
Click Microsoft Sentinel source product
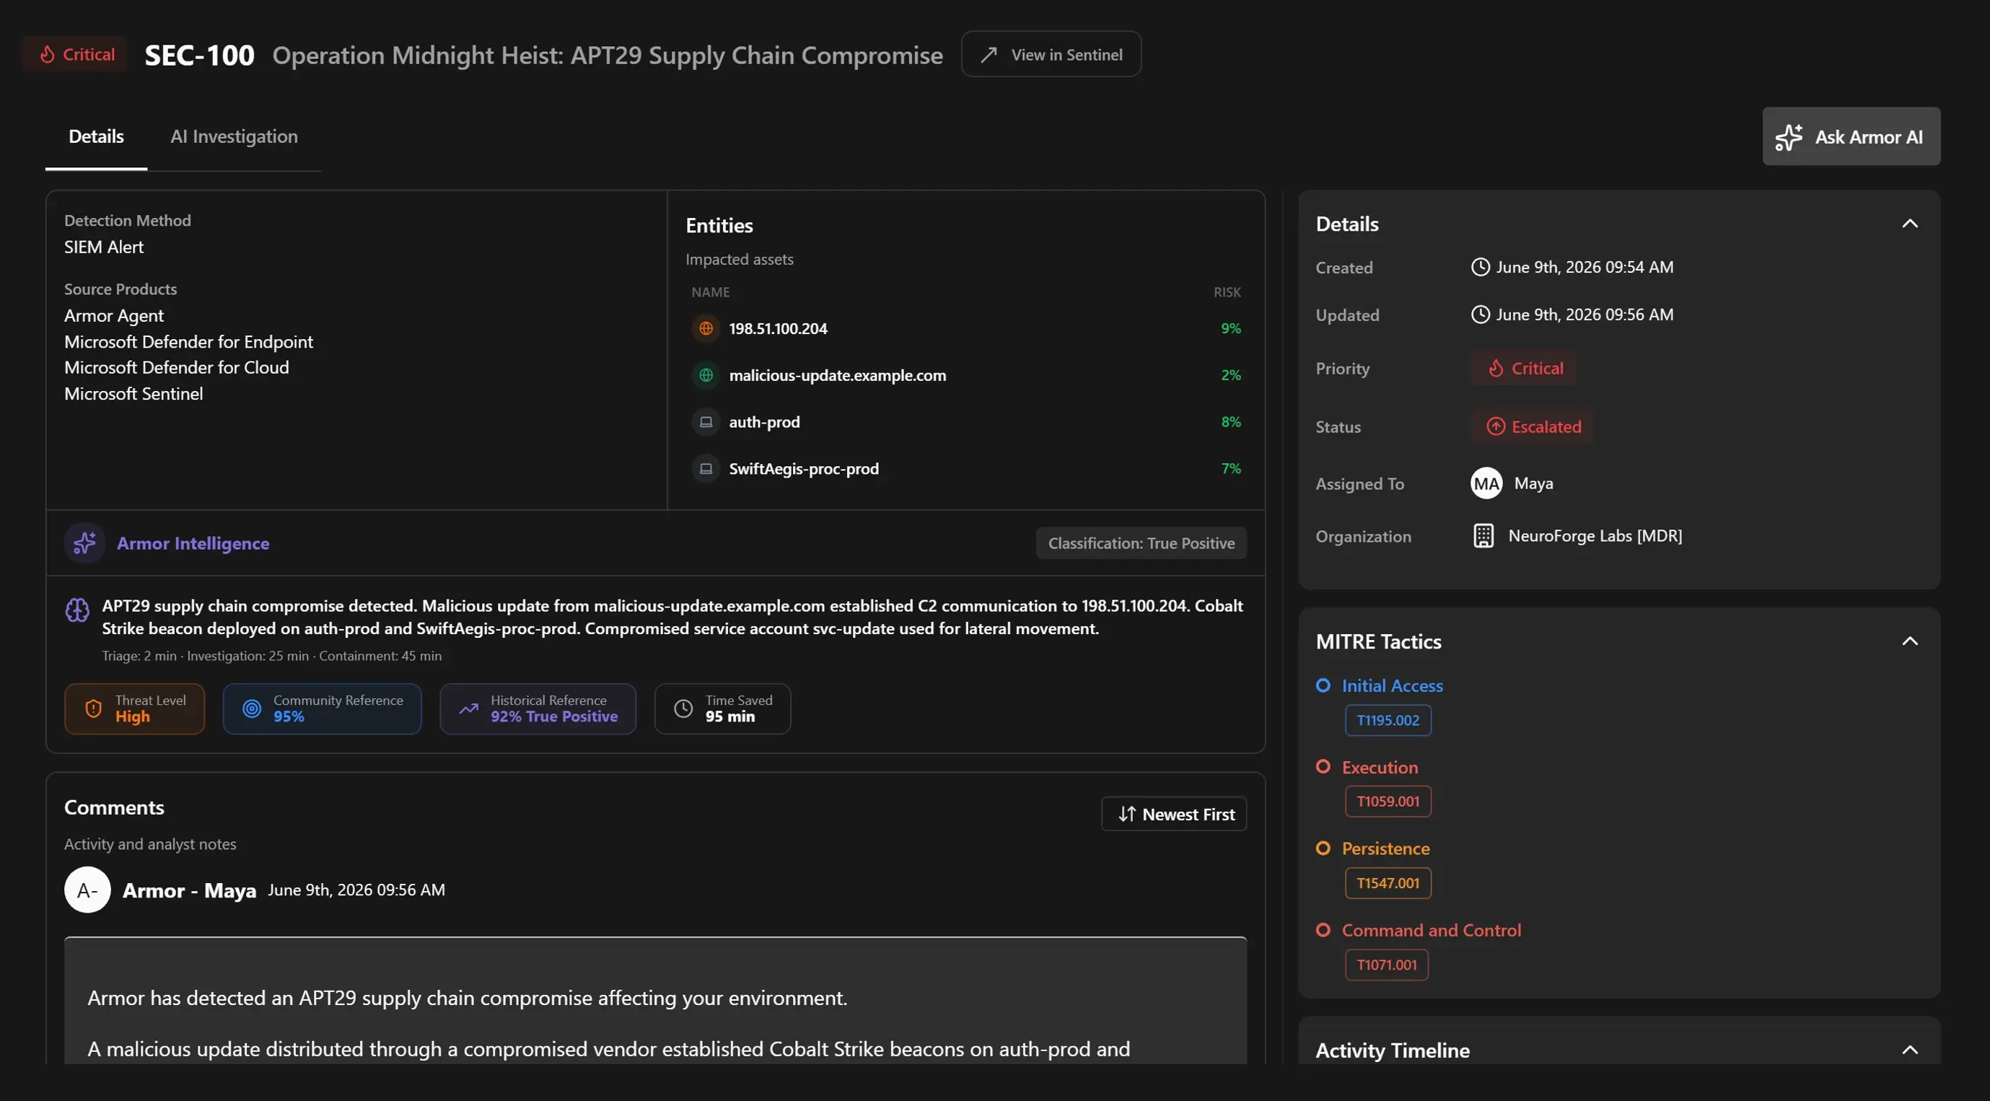133,394
